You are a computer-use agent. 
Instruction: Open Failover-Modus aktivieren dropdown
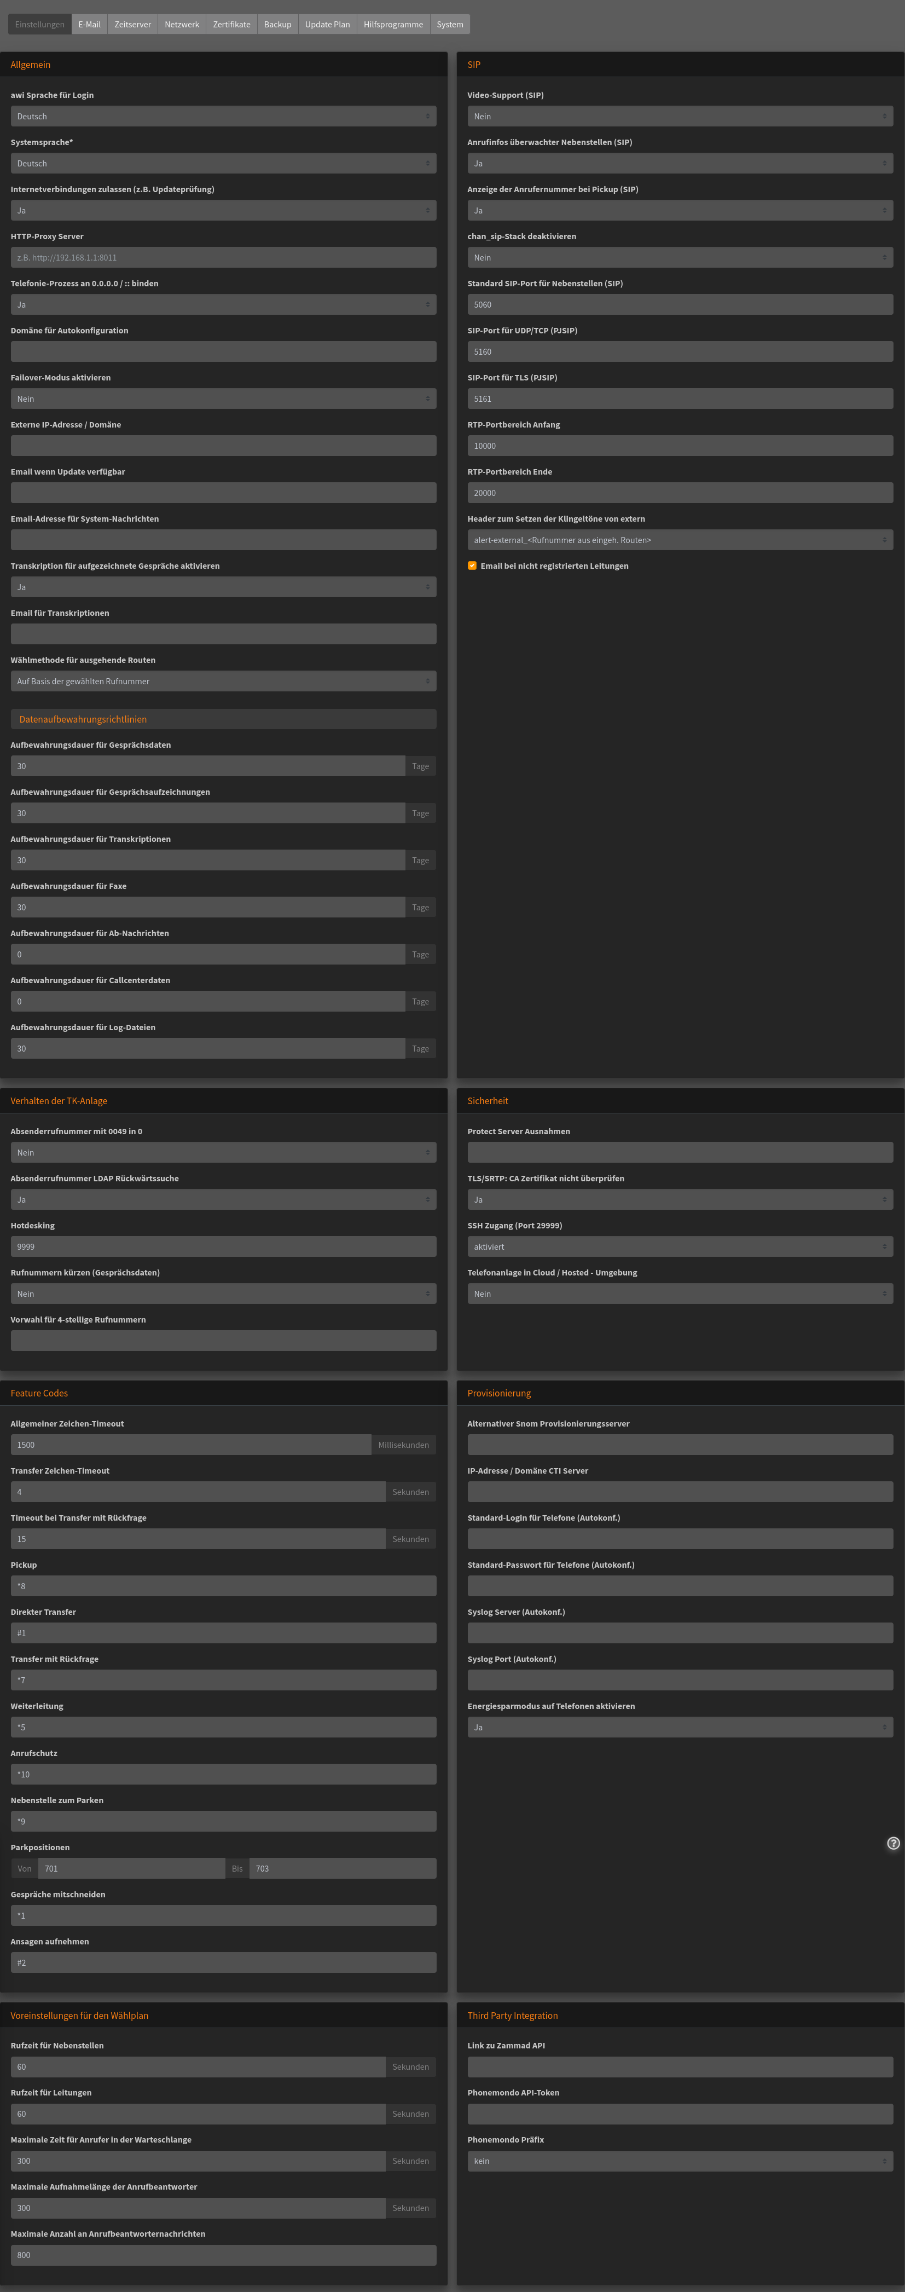click(x=223, y=399)
